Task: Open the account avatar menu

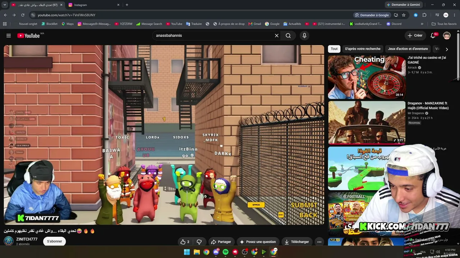Action: [447, 35]
